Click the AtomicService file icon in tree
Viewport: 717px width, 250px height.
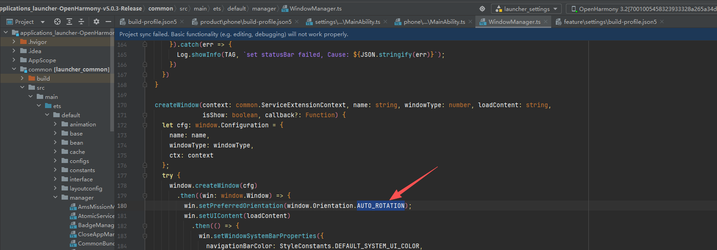click(73, 216)
